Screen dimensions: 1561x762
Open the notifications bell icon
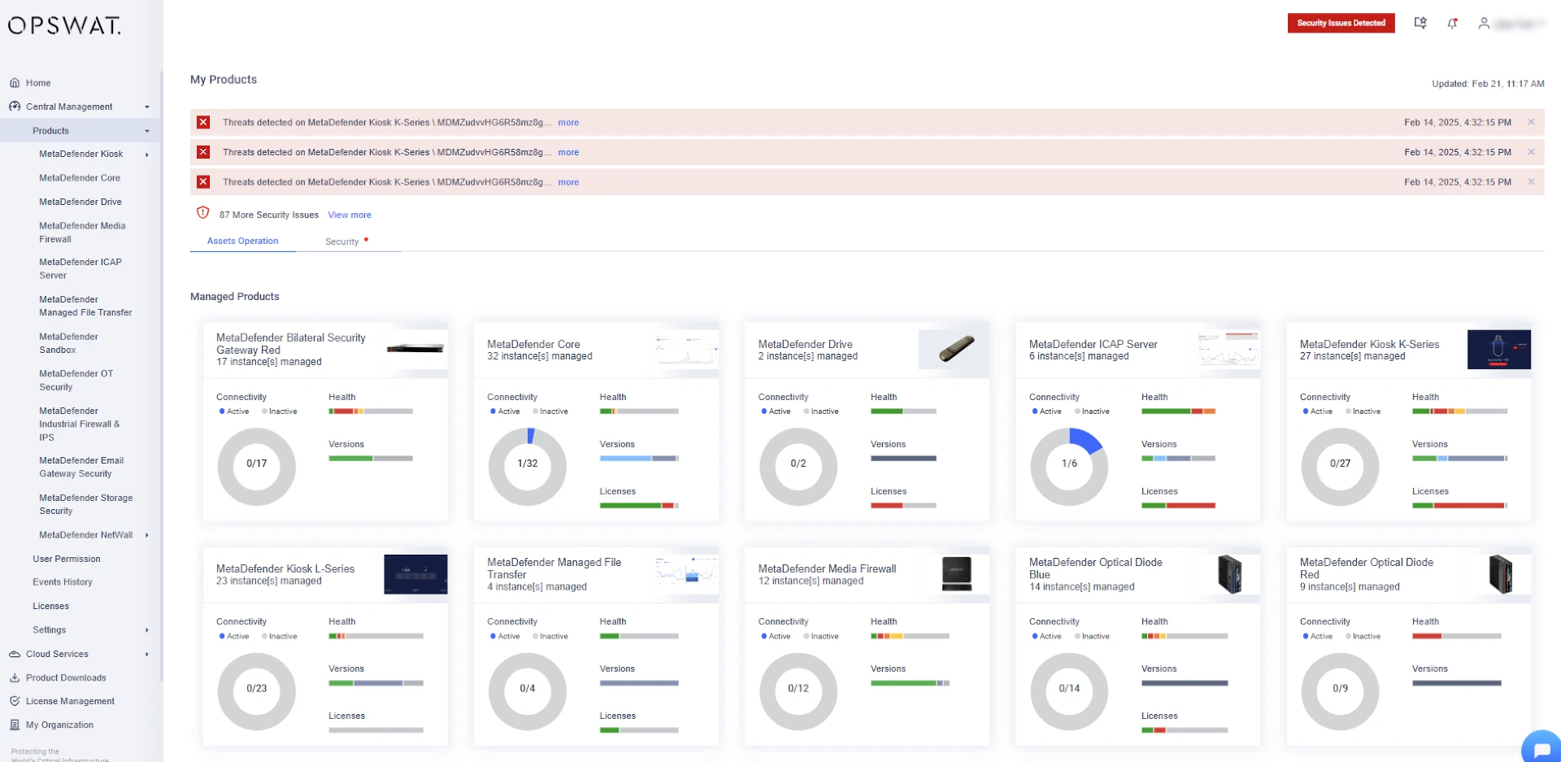point(1452,24)
